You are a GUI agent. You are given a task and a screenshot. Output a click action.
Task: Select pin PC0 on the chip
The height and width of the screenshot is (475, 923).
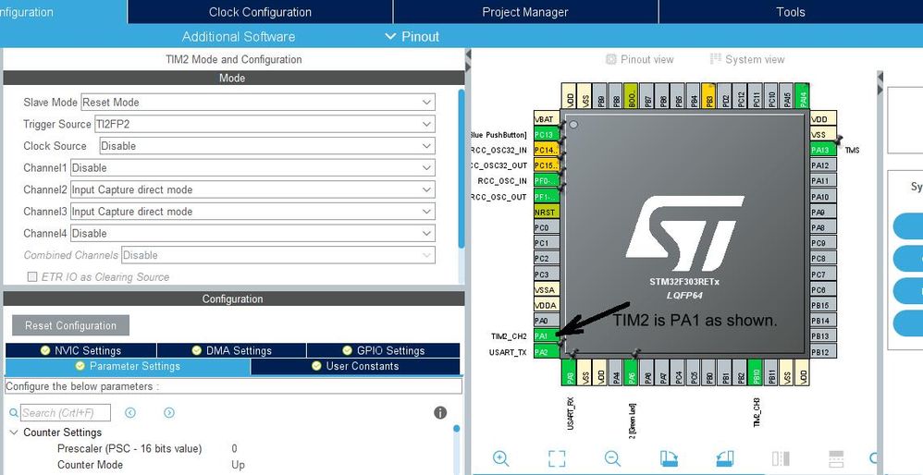click(547, 227)
